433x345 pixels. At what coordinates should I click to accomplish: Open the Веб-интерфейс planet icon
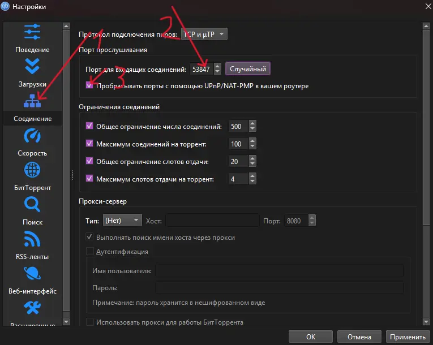pyautogui.click(x=32, y=273)
